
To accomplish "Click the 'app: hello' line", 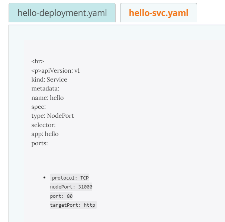I will (x=45, y=134).
